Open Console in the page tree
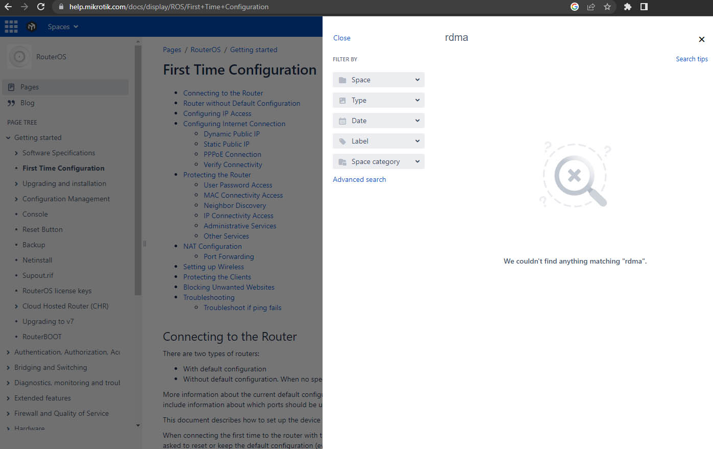The height and width of the screenshot is (449, 713). pos(35,214)
